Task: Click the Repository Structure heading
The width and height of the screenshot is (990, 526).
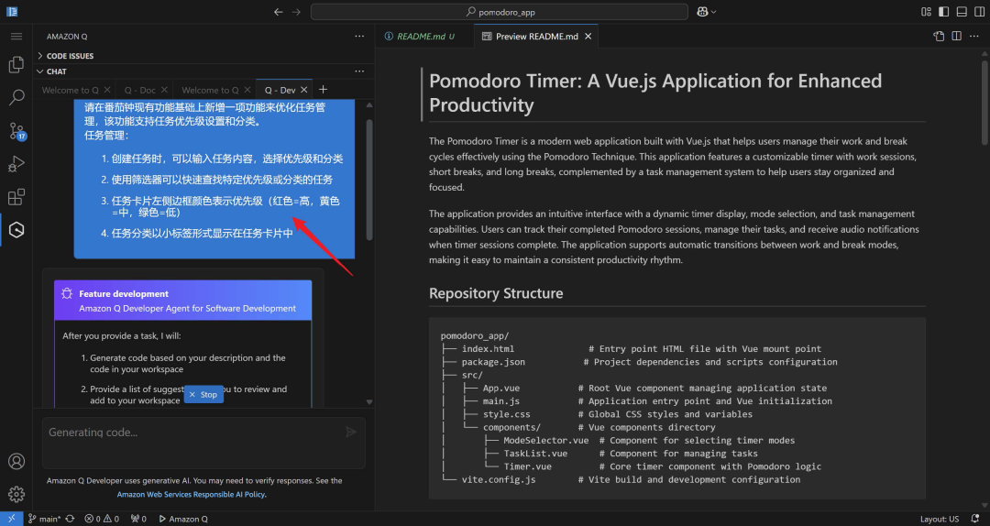Action: point(496,293)
